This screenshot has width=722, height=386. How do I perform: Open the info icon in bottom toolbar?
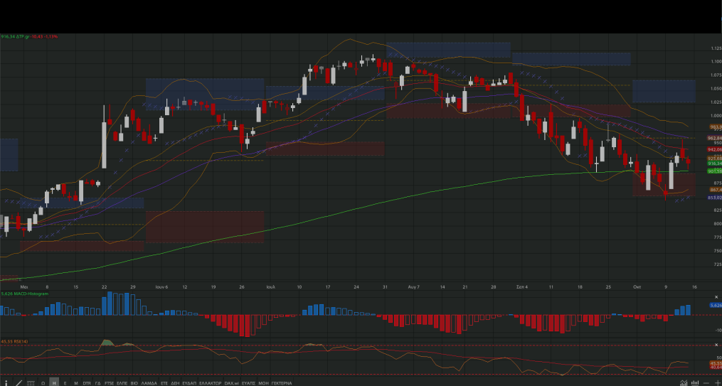(6, 382)
